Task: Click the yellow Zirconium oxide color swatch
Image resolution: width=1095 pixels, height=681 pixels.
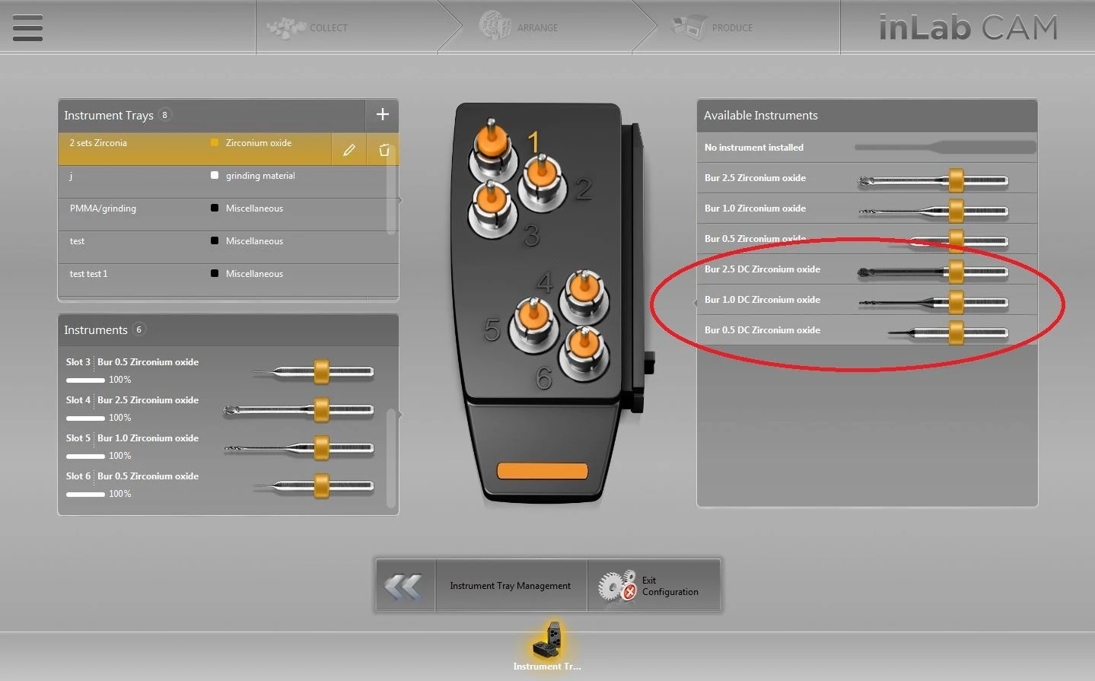Action: coord(215,142)
